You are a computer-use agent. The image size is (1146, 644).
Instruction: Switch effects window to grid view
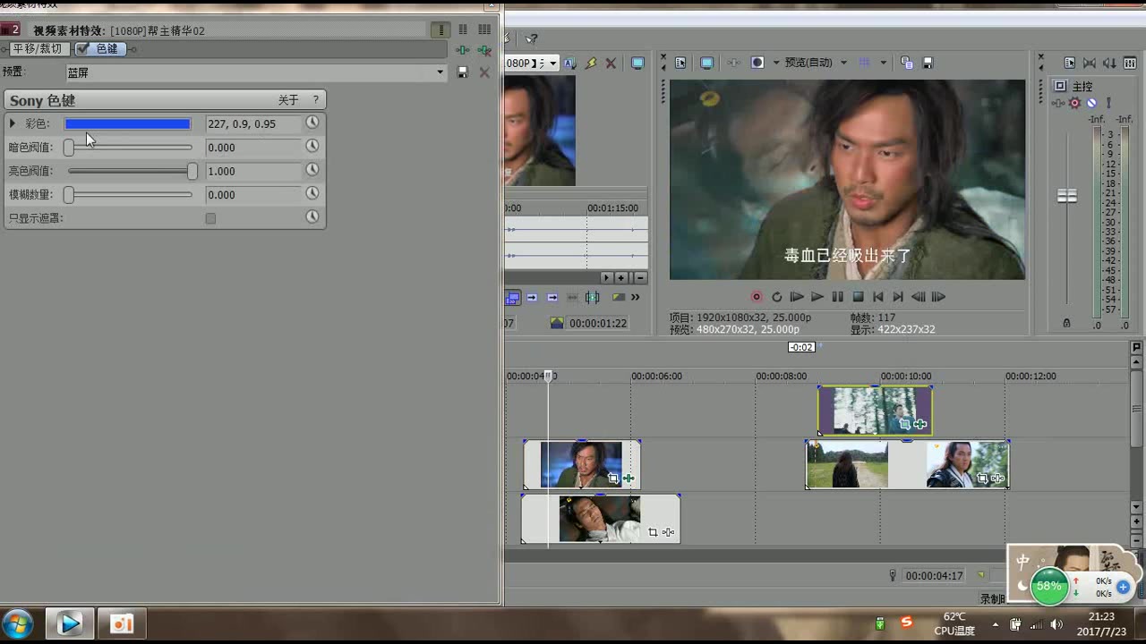point(484,30)
